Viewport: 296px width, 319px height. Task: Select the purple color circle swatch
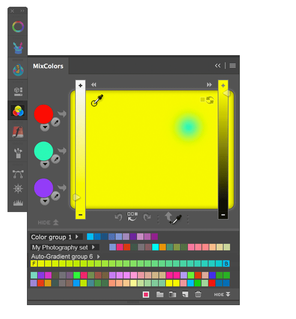pos(43,188)
